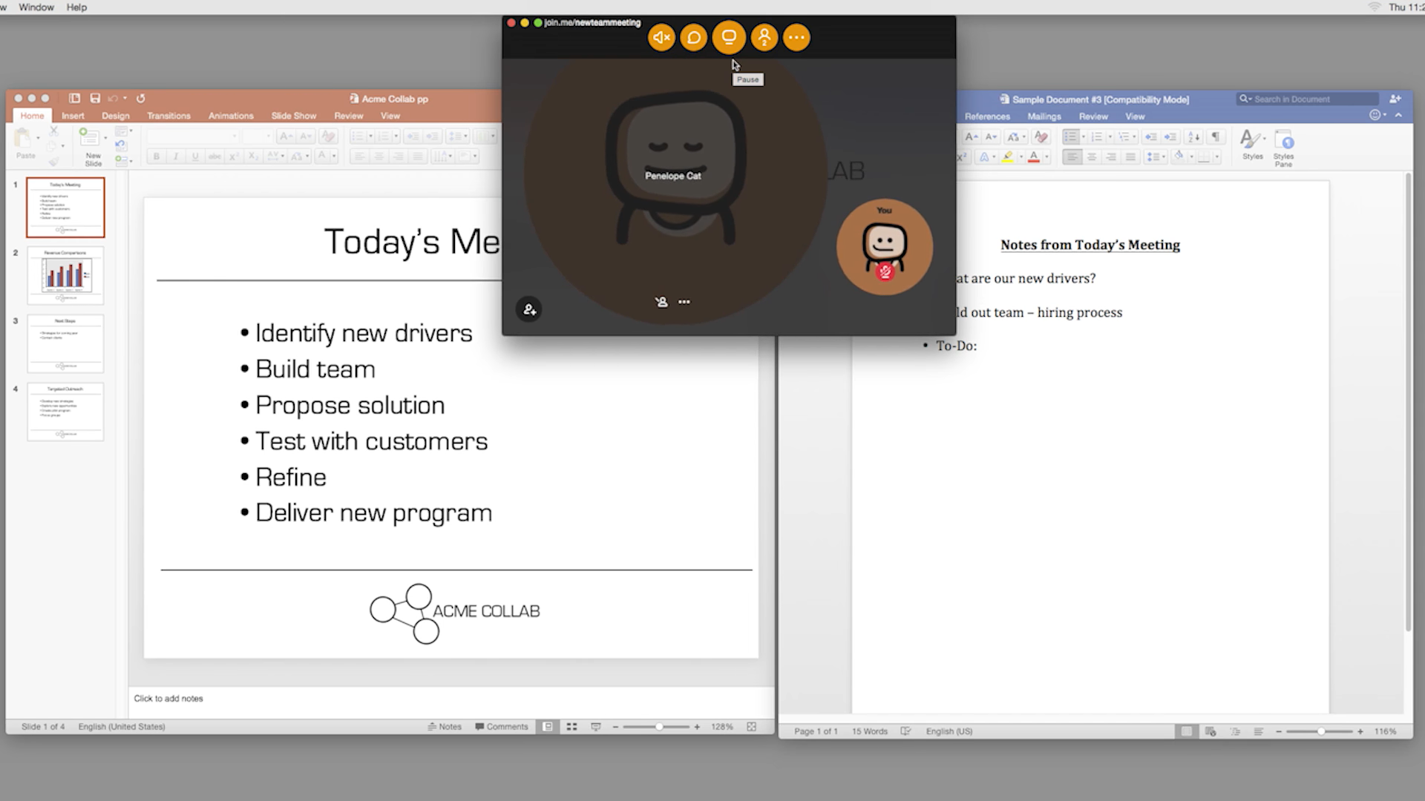Viewport: 1425px width, 801px height.
Task: Click the Notes button in PowerPoint
Action: point(445,727)
